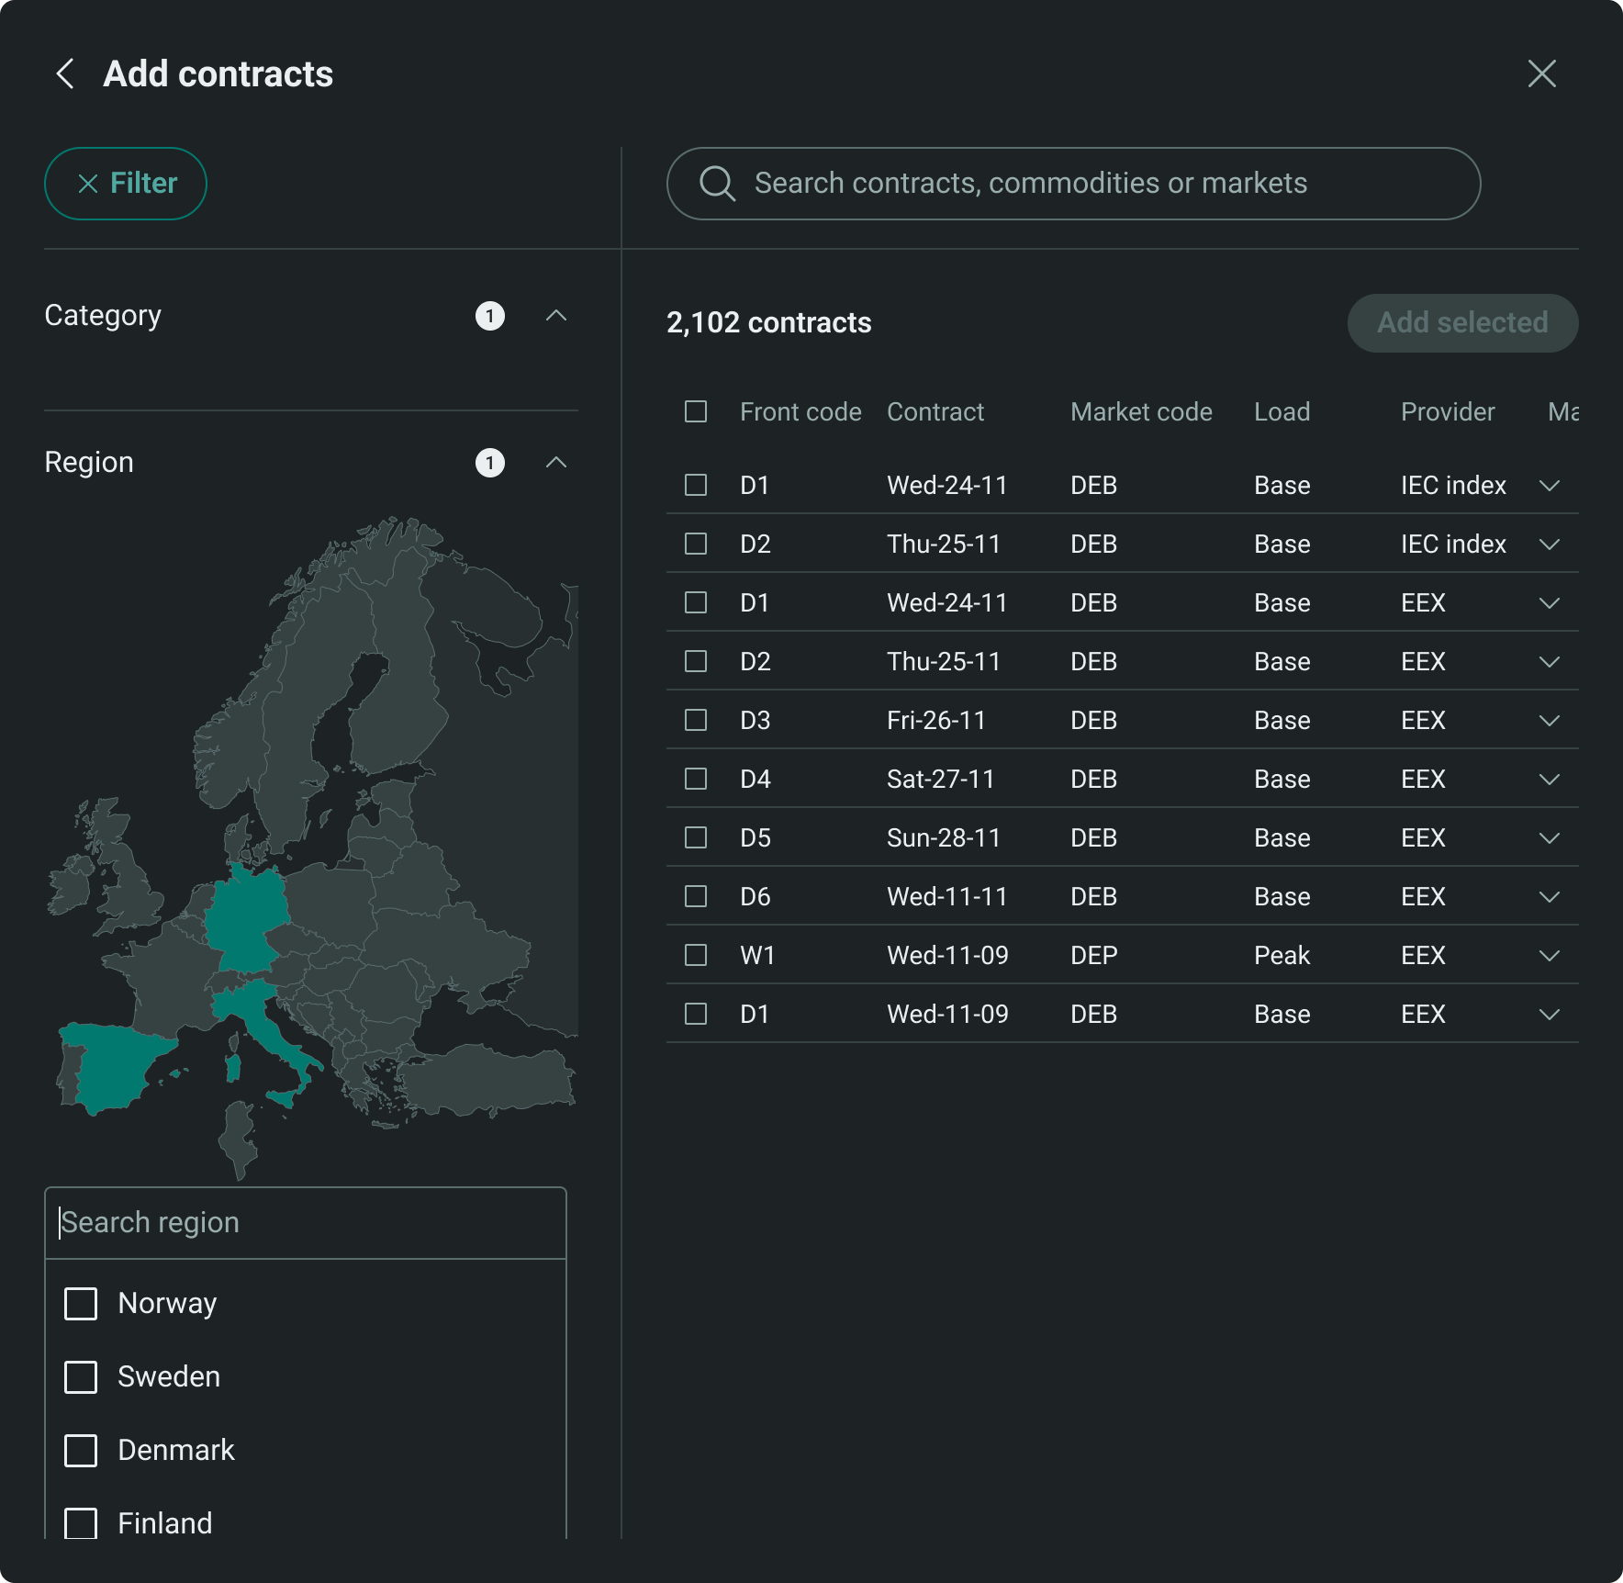Expand the W1 Wed-11-09 DEP Peak row

tap(1549, 956)
